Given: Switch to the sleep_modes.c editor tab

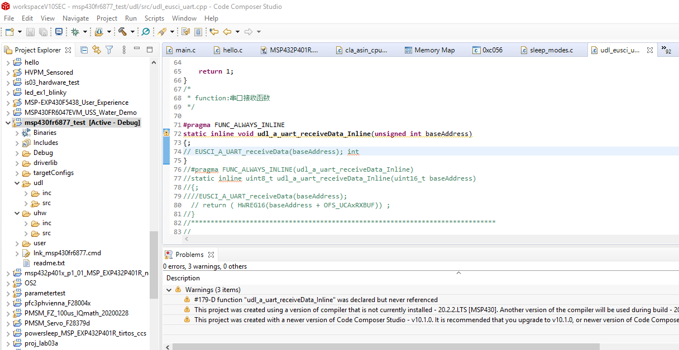Looking at the screenshot, I should 551,50.
